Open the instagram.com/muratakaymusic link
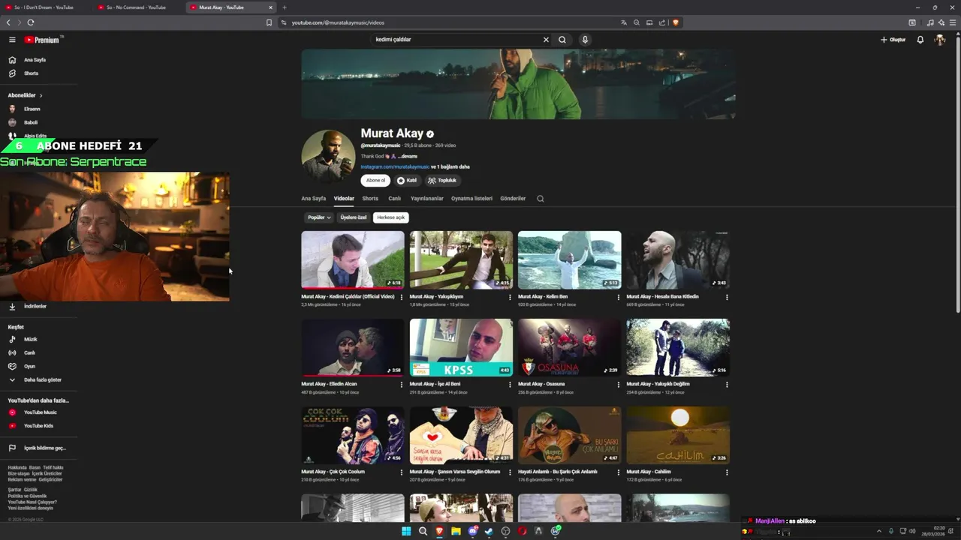The height and width of the screenshot is (540, 961). tap(395, 166)
